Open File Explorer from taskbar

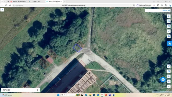(90, 95)
